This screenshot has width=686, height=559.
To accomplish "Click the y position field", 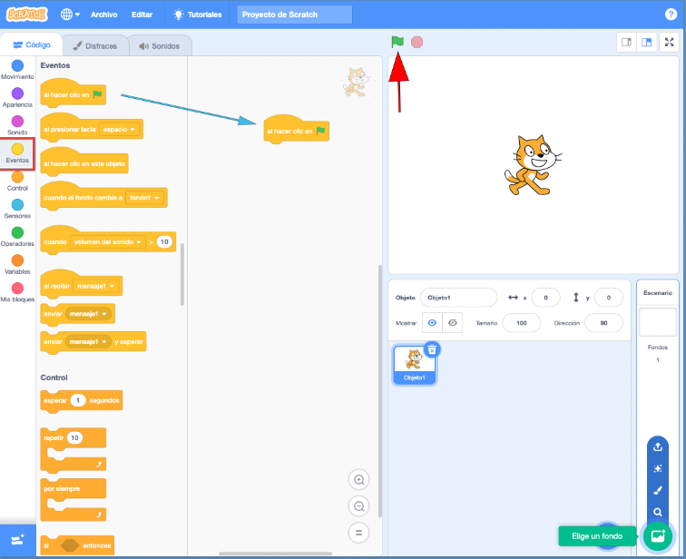I will tap(609, 298).
